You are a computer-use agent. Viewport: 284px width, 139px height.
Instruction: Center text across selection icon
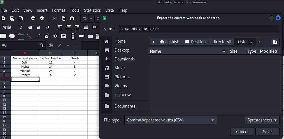pyautogui.click(x=86, y=27)
